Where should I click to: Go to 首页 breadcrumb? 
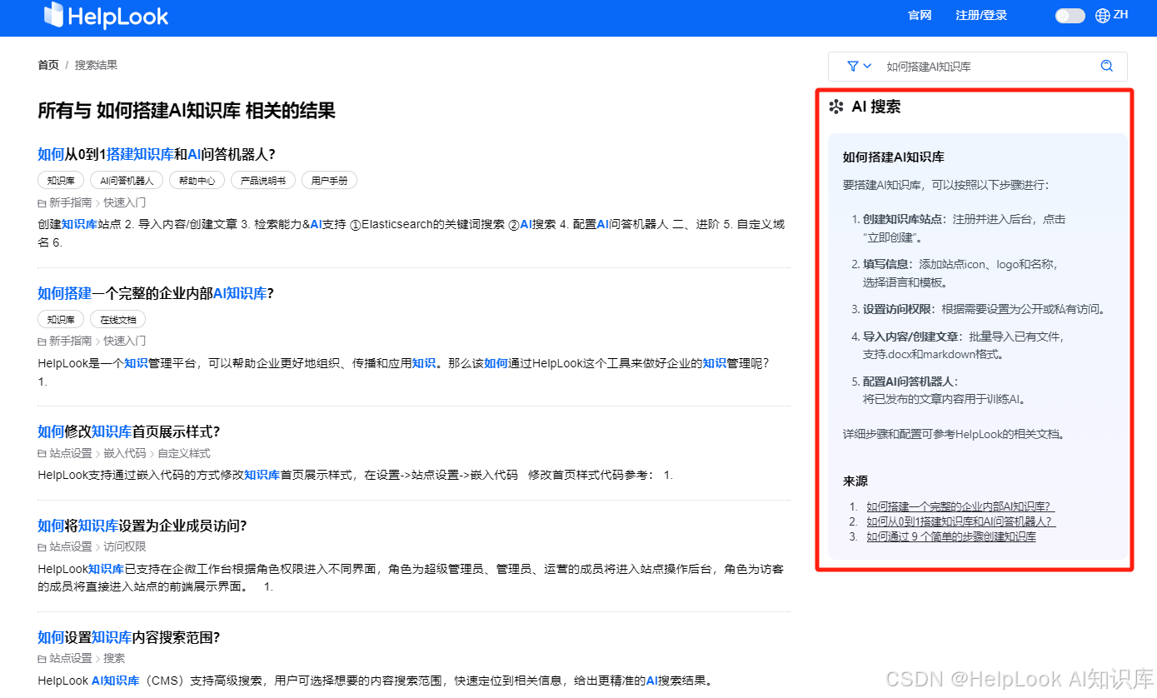(48, 65)
